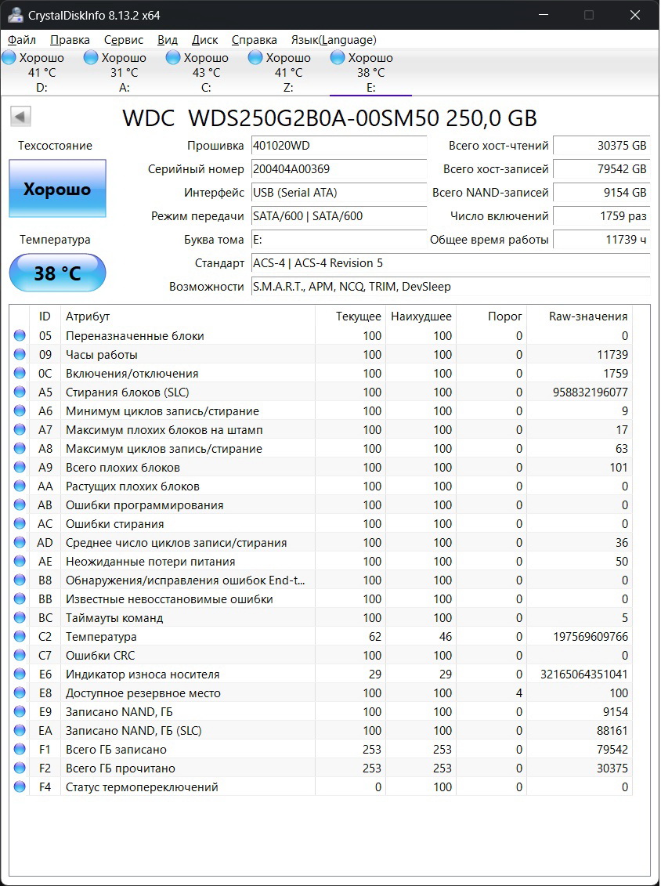Click status orb for Ошибки стирания row

tap(20, 524)
